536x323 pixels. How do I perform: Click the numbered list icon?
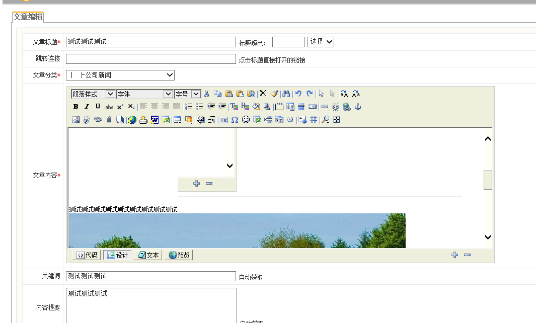coord(189,107)
